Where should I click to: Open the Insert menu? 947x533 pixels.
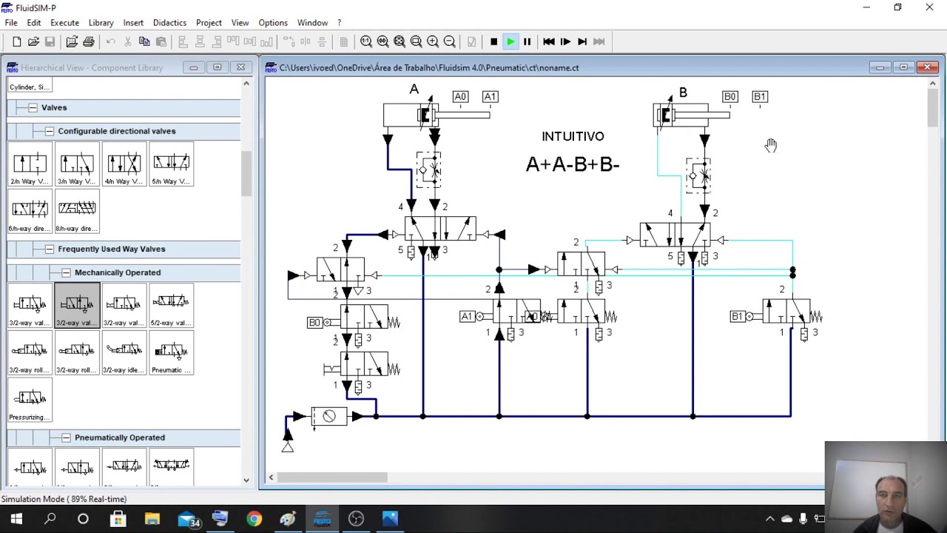click(133, 23)
